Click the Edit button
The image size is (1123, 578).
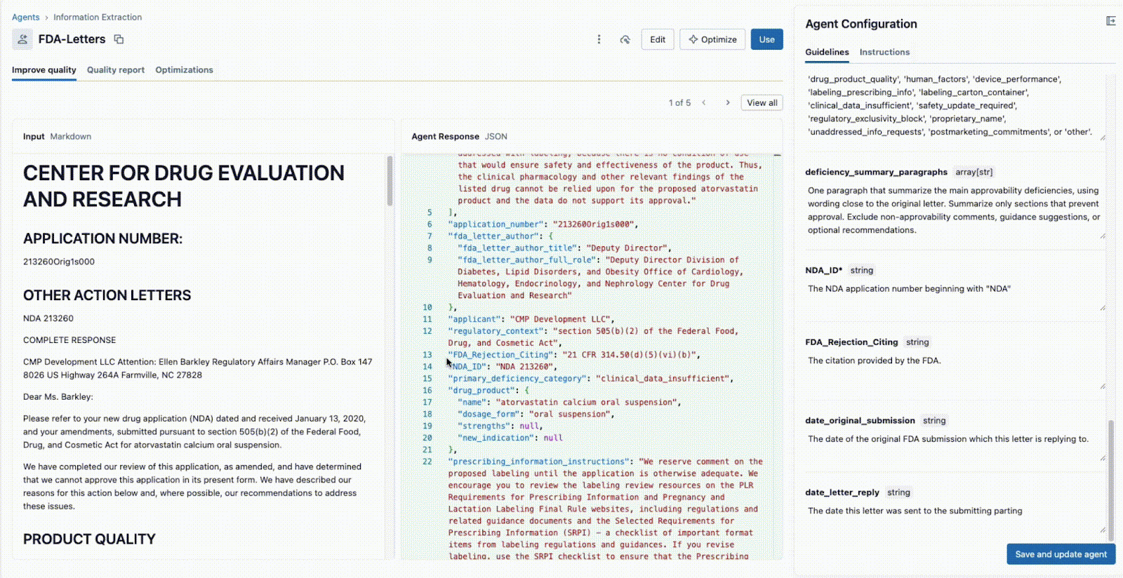658,39
